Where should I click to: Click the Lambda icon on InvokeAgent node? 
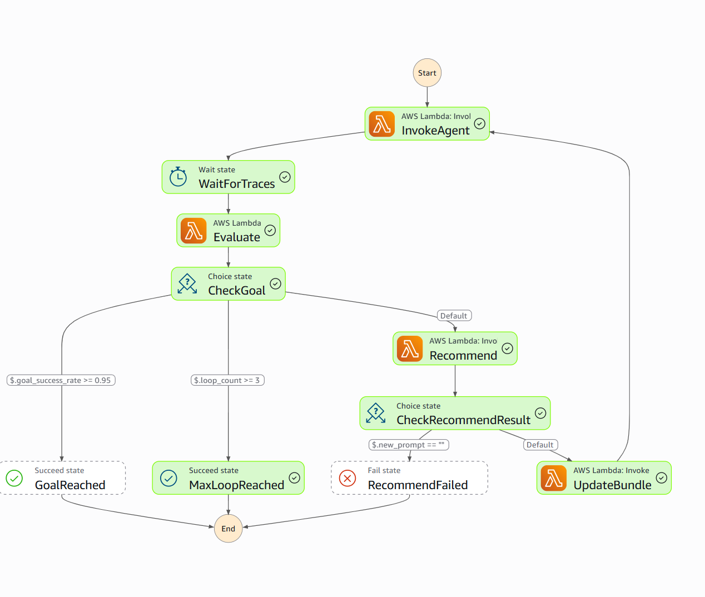(x=382, y=124)
